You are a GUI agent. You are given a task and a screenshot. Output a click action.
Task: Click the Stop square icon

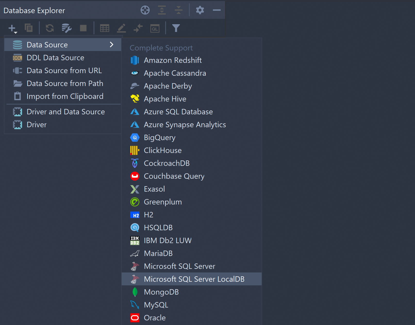pyautogui.click(x=83, y=28)
